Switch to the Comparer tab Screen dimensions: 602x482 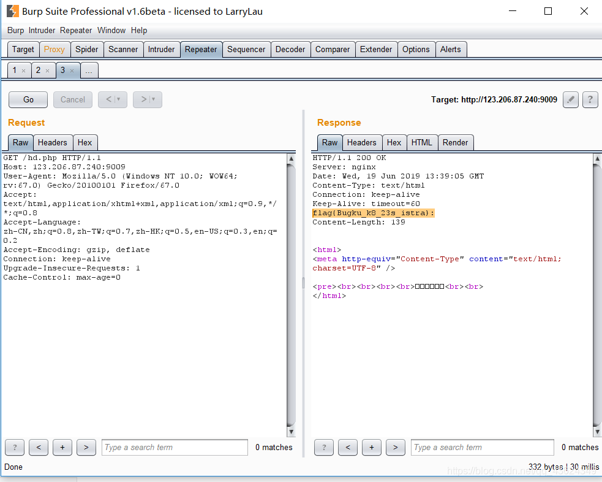[x=333, y=49]
